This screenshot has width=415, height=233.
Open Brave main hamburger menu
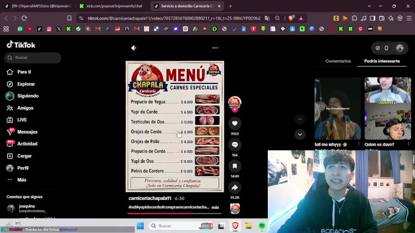[x=409, y=18]
